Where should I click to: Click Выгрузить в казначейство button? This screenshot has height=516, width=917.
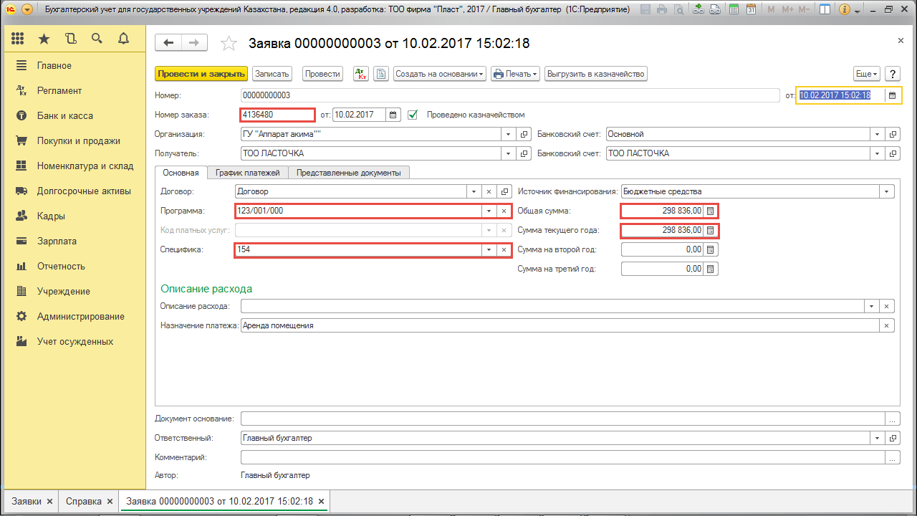[596, 74]
